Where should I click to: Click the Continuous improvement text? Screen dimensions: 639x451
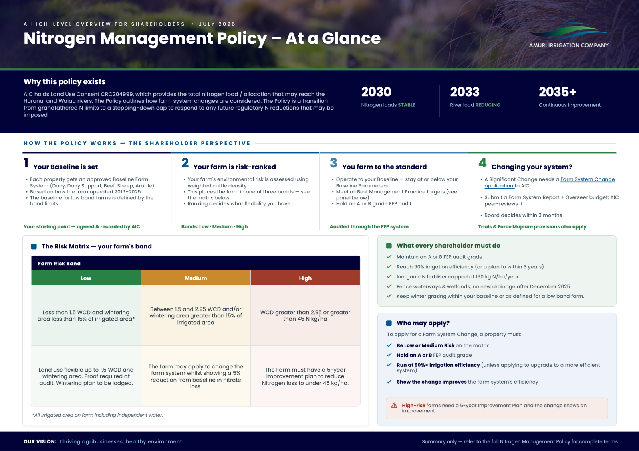570,105
